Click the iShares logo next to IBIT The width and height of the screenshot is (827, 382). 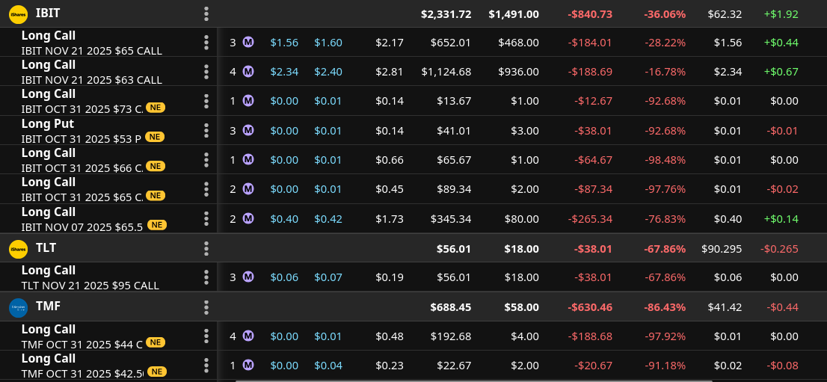tap(18, 15)
